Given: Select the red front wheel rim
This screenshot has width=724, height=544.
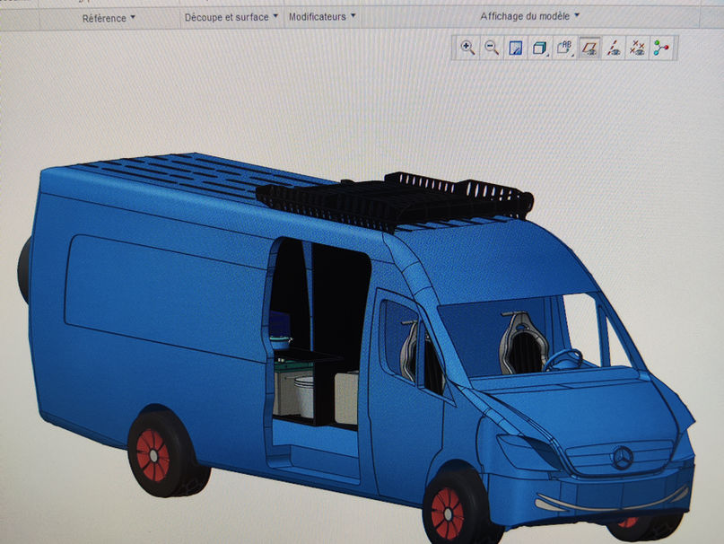Looking at the screenshot, I should [447, 513].
